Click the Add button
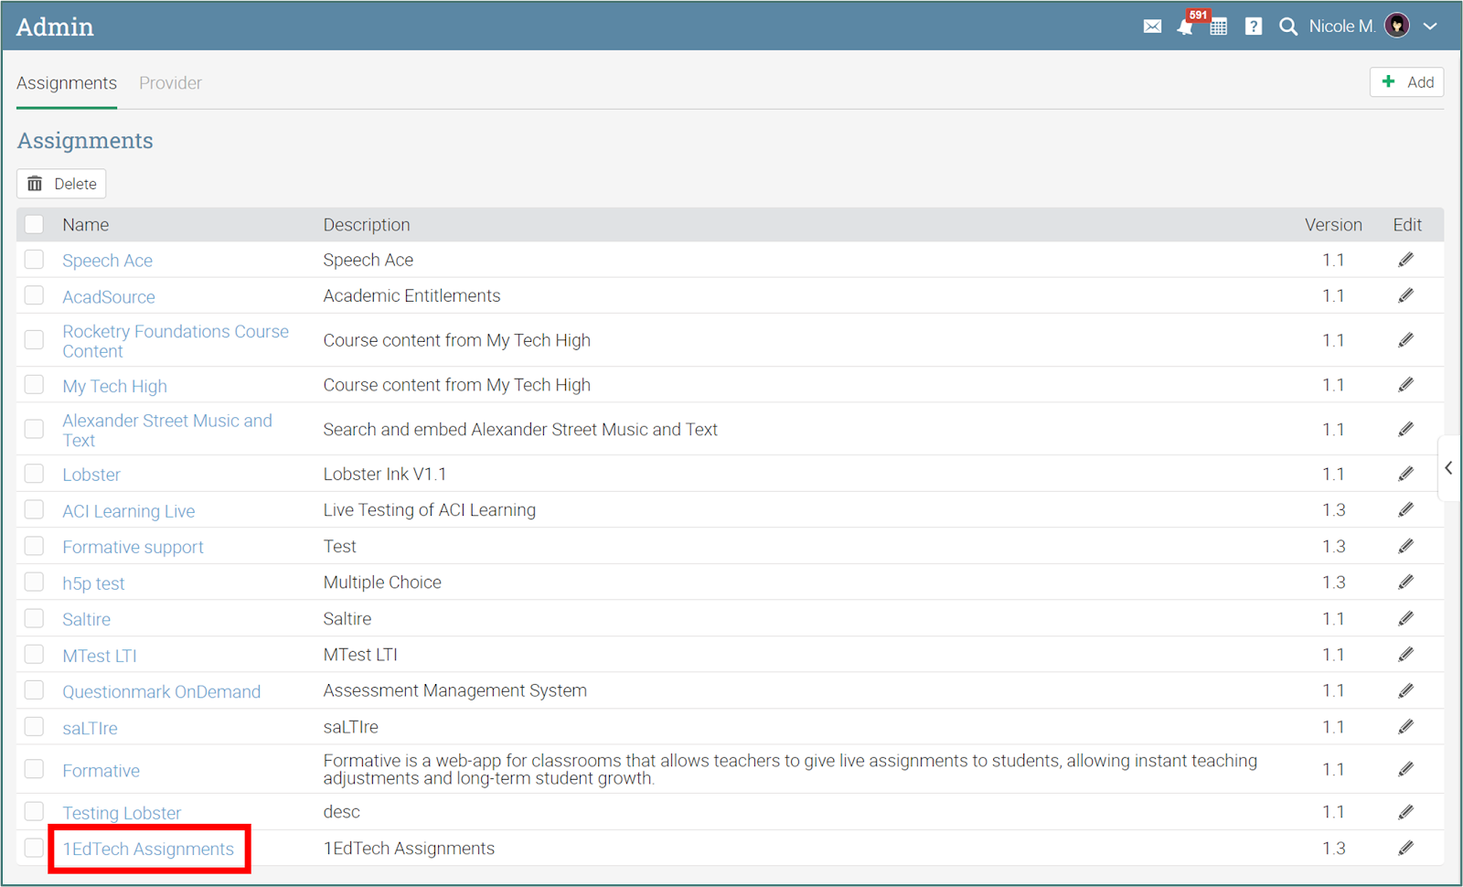Image resolution: width=1463 pixels, height=887 pixels. coord(1406,82)
